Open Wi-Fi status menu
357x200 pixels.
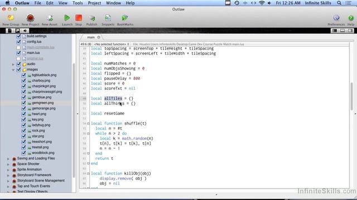pyautogui.click(x=262, y=3)
